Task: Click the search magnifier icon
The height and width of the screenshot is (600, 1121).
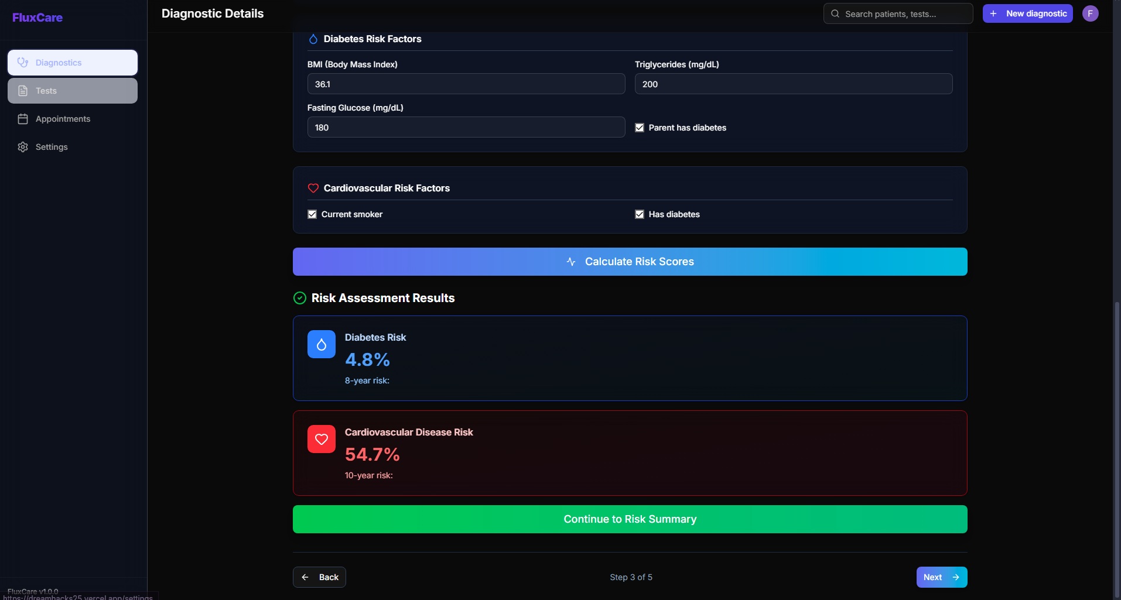Action: click(835, 13)
